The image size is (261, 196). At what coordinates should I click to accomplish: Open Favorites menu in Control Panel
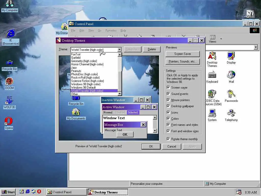tap(111, 31)
